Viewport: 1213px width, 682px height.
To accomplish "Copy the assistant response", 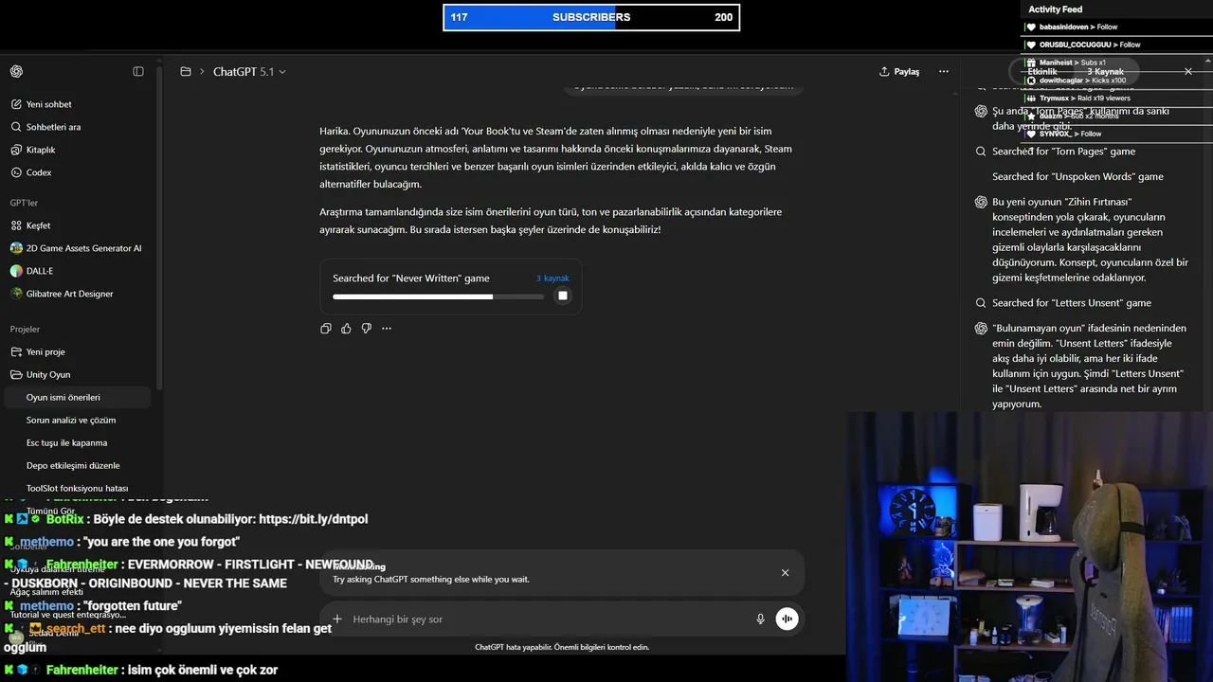I will [x=326, y=329].
